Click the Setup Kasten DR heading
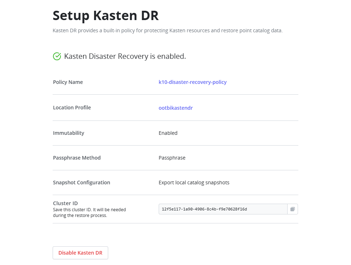The height and width of the screenshot is (265, 351). pyautogui.click(x=105, y=16)
